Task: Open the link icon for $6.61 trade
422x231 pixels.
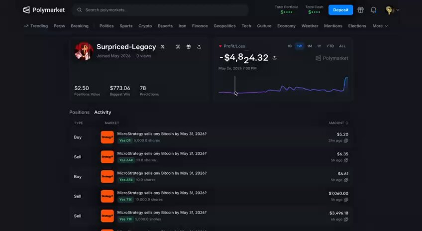Action: click(346, 180)
